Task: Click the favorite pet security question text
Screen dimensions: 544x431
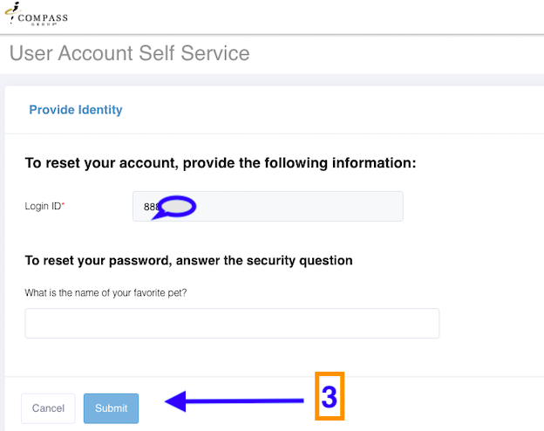Action: [106, 292]
